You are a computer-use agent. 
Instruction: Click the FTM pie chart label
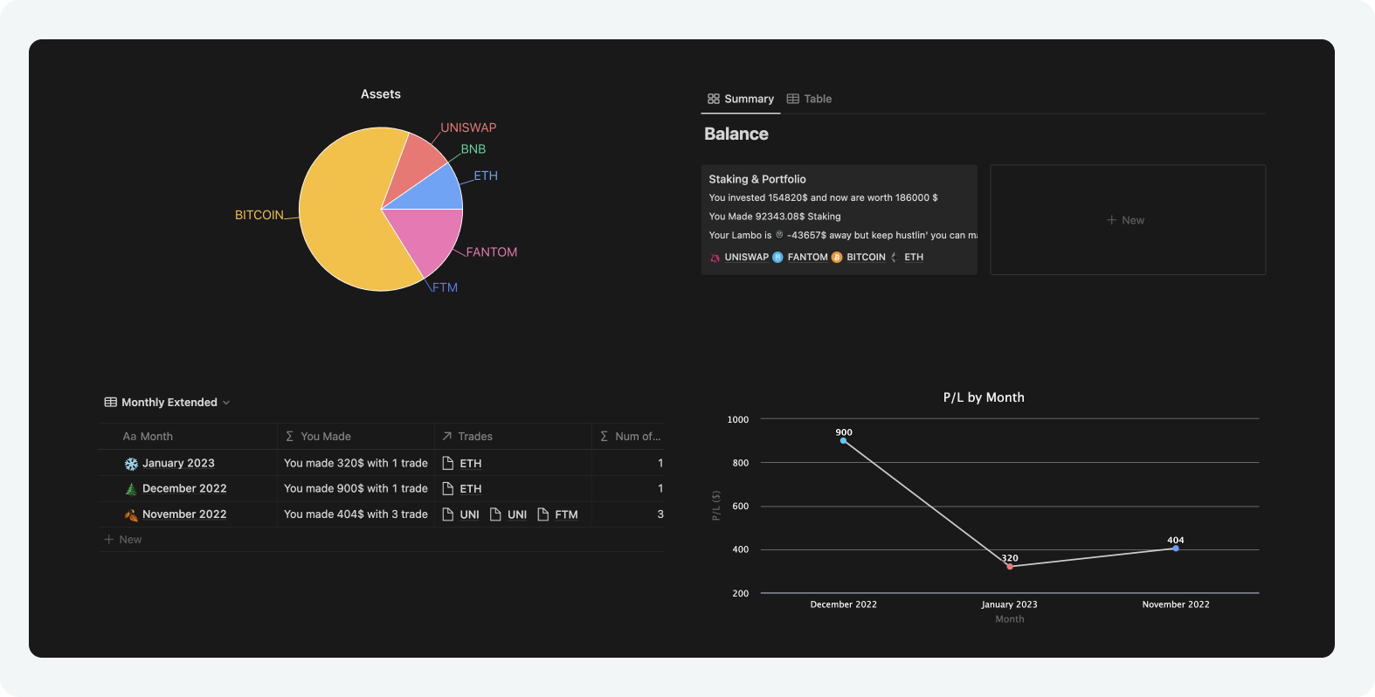coord(445,287)
